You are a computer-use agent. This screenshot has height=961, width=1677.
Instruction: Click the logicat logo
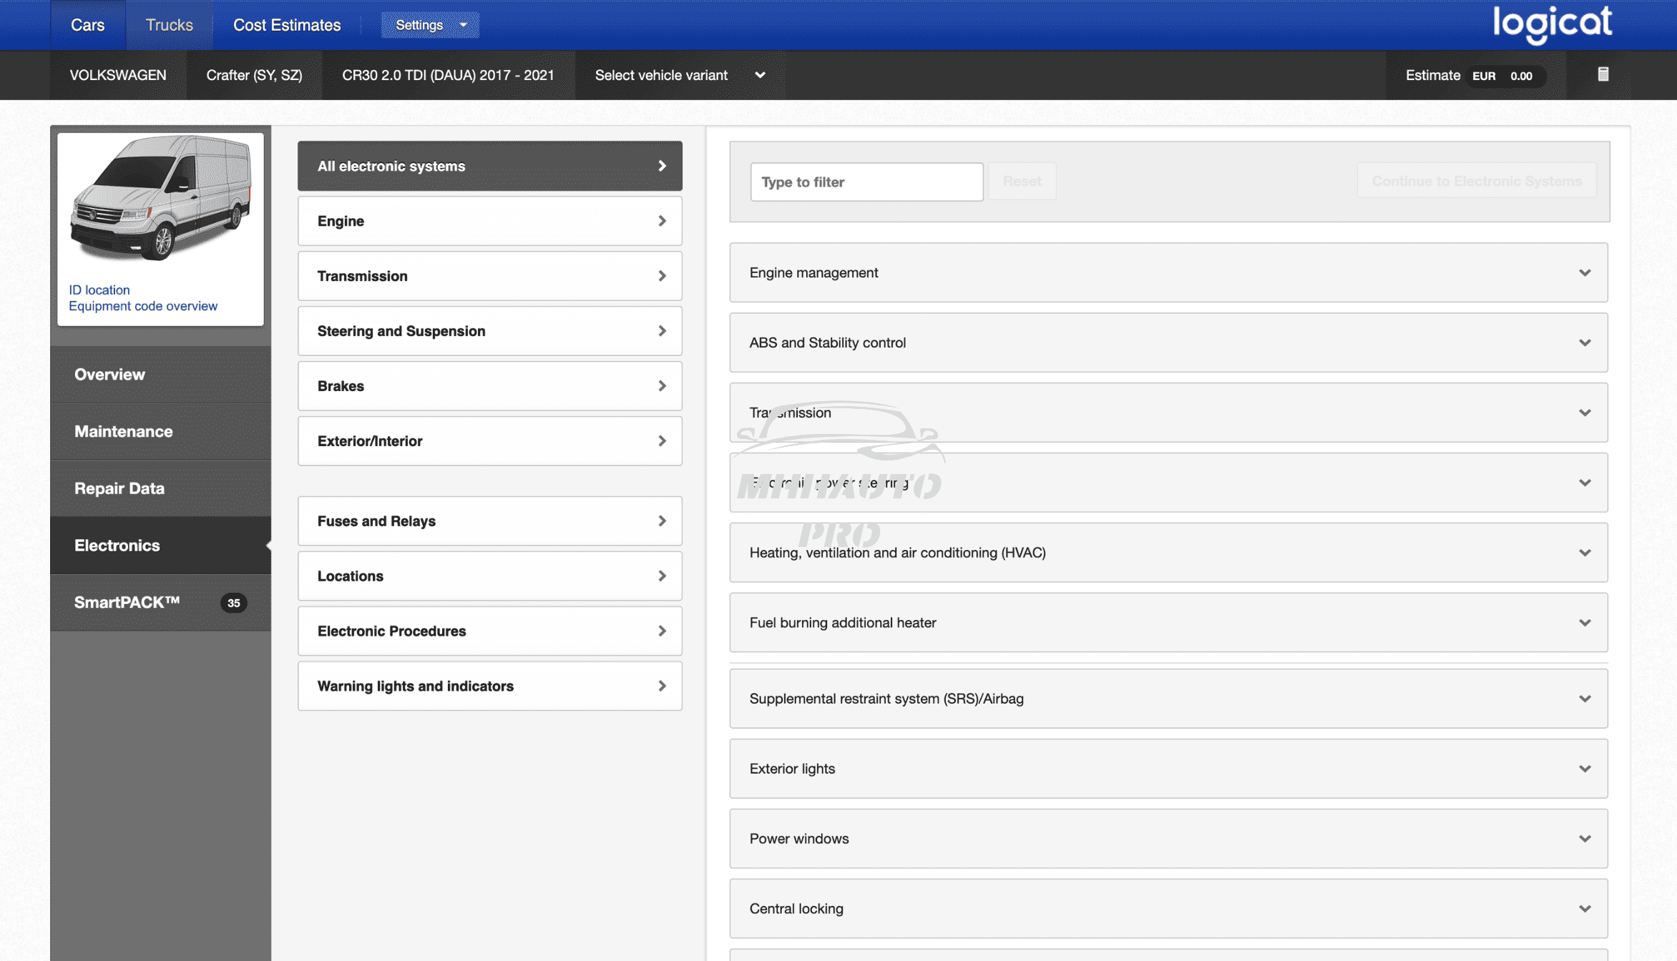[x=1551, y=24]
